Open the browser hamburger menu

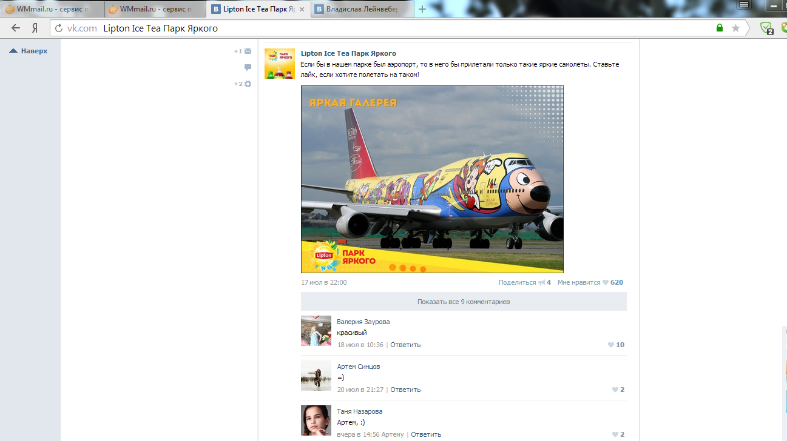coord(743,4)
